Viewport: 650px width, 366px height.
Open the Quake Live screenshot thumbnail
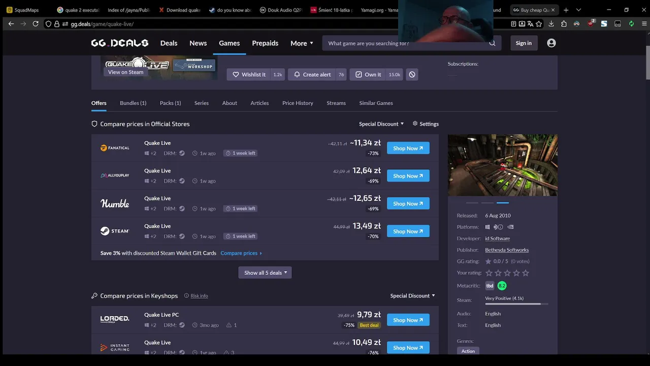(503, 165)
